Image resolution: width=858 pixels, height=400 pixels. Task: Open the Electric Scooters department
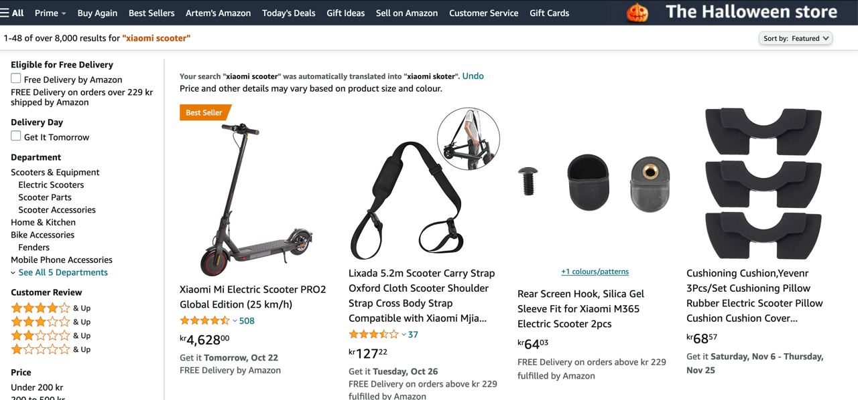(51, 185)
